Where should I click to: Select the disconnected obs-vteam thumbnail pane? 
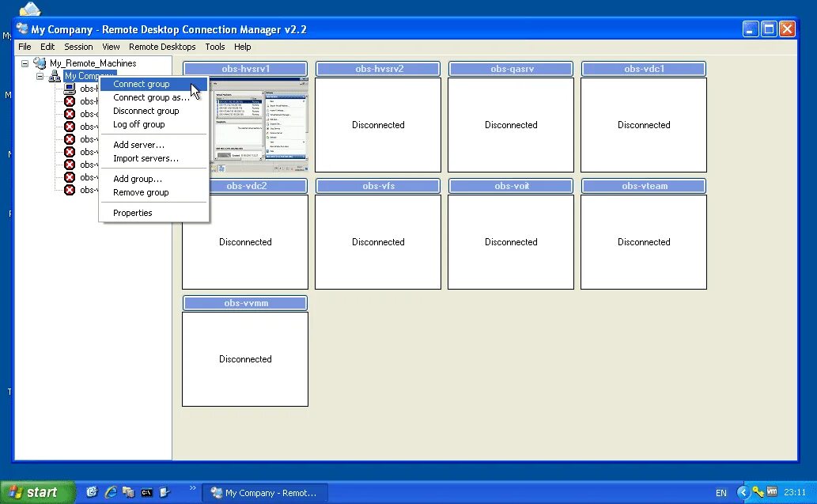click(x=644, y=242)
